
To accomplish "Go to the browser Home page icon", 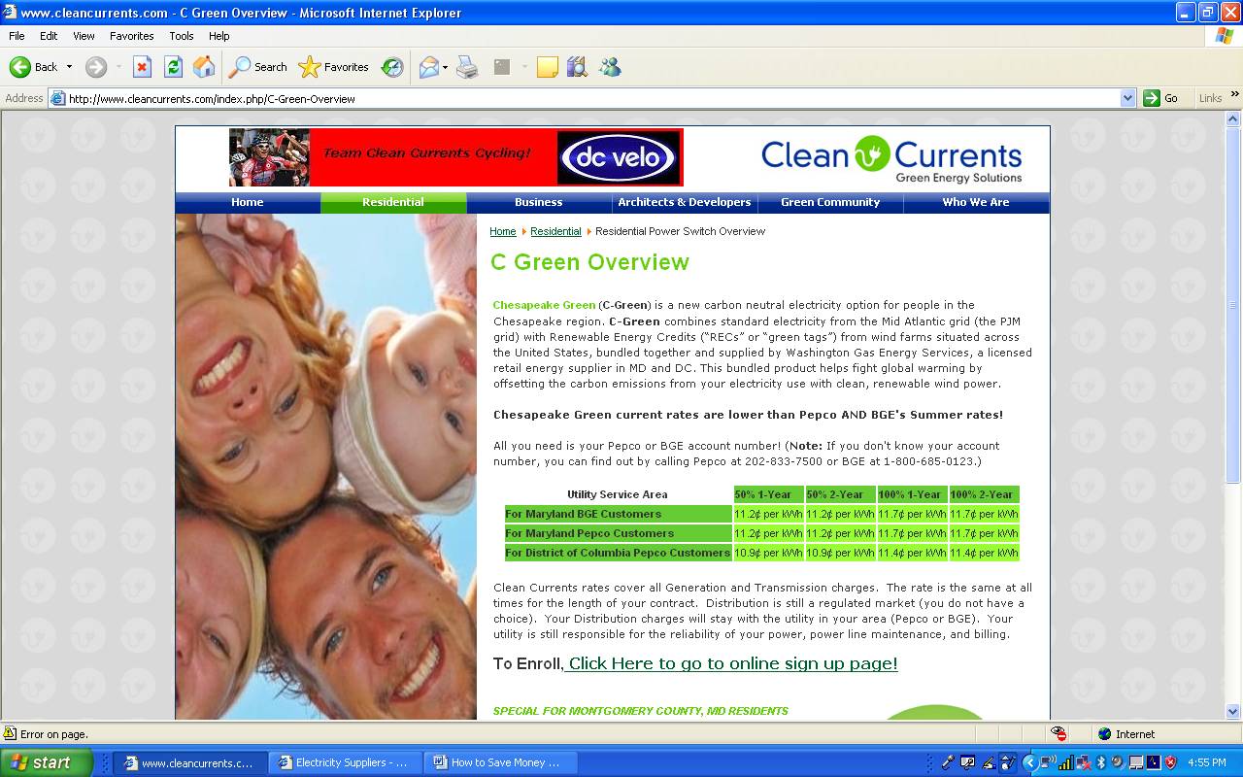I will click(204, 67).
